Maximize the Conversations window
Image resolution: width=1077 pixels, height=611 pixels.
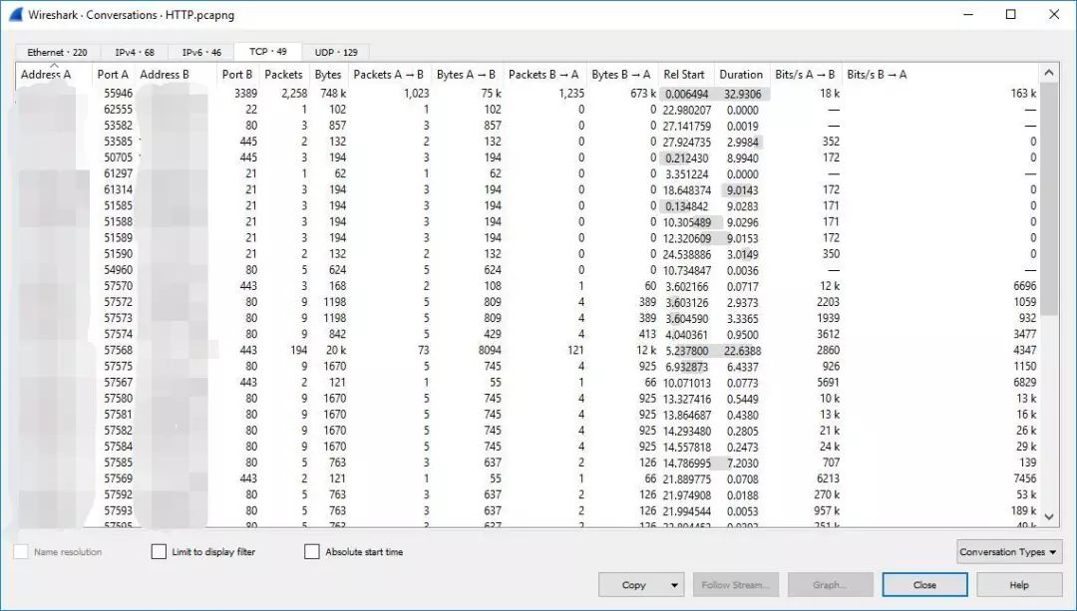tap(1011, 14)
